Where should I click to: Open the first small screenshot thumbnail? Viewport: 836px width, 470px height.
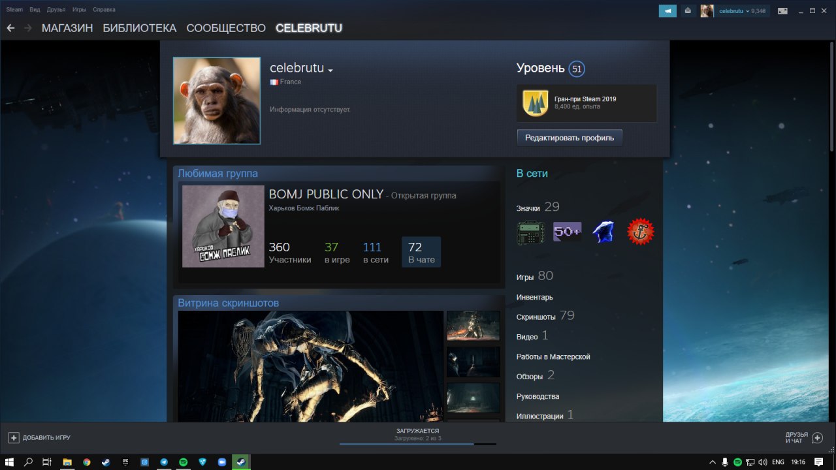[x=473, y=326]
